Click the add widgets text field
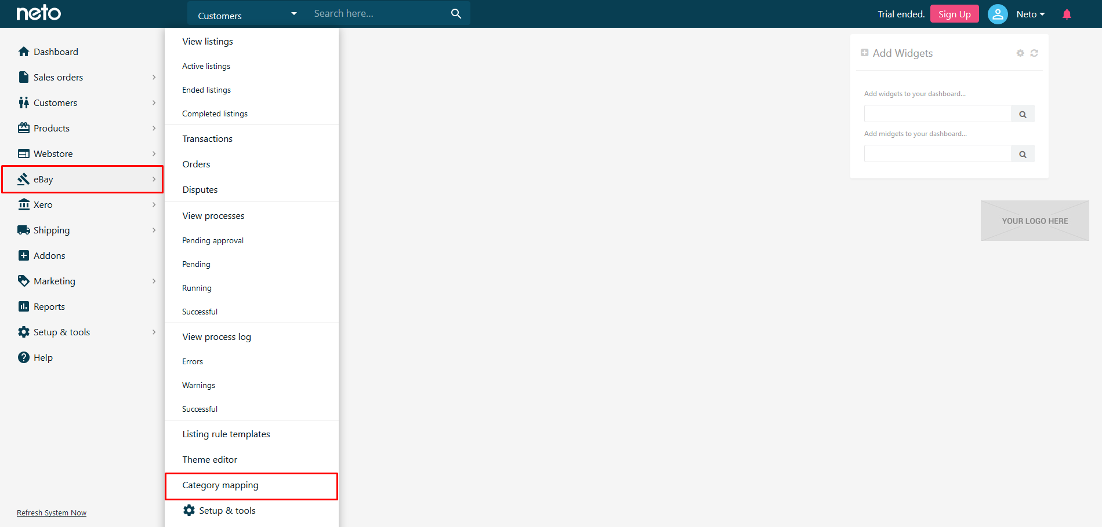Image resolution: width=1102 pixels, height=527 pixels. pyautogui.click(x=938, y=114)
